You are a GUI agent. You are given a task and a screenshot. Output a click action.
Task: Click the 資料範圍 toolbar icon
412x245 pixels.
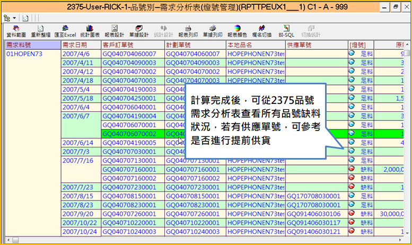[16, 31]
